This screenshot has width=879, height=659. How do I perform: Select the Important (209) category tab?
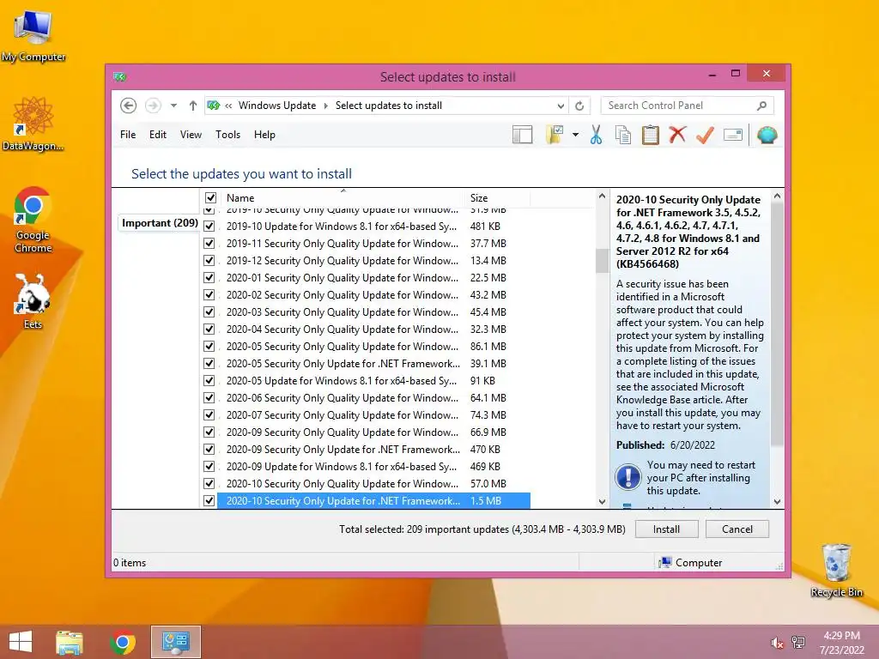click(160, 223)
